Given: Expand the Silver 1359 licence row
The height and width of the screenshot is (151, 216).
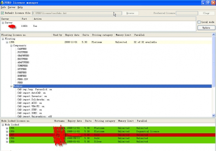Looking at the screenshot, I should tap(7, 142).
